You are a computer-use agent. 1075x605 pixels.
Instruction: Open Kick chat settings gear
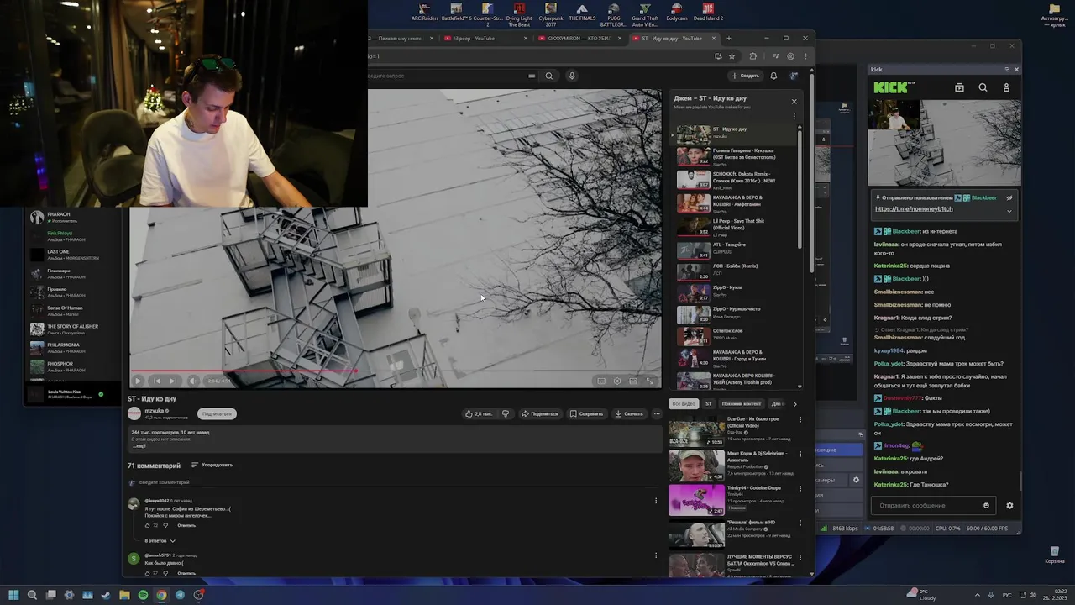pyautogui.click(x=1009, y=505)
